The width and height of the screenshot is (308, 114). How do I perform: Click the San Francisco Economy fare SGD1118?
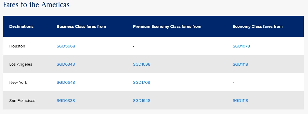(240, 101)
